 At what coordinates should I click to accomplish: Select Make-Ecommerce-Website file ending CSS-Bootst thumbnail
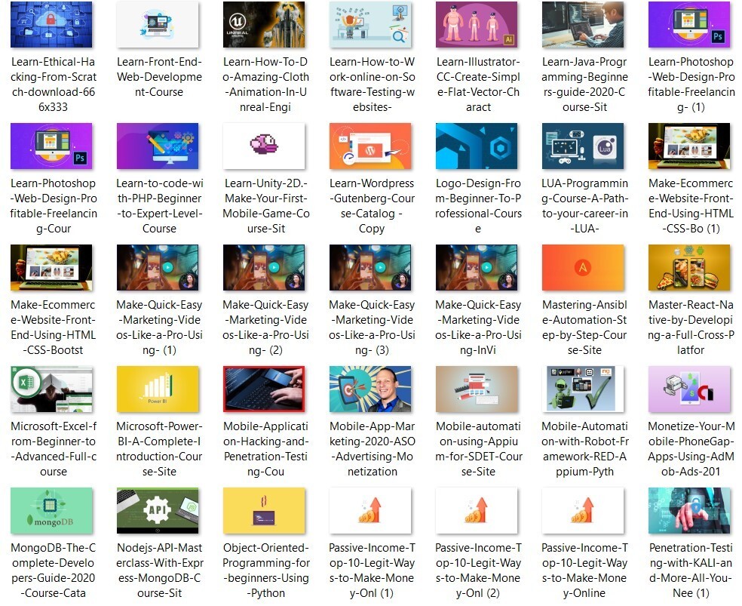51,267
